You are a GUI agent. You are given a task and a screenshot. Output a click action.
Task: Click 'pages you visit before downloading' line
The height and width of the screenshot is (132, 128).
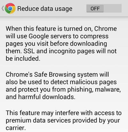point(56,44)
